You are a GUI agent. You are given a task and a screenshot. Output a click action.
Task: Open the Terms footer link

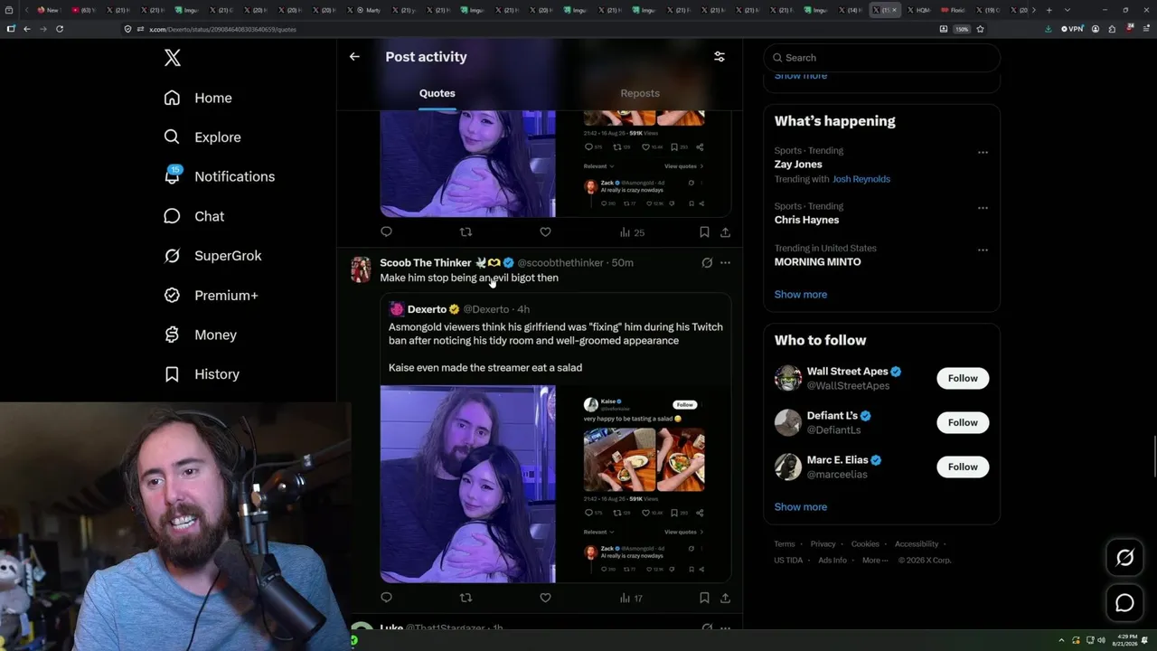pos(785,544)
